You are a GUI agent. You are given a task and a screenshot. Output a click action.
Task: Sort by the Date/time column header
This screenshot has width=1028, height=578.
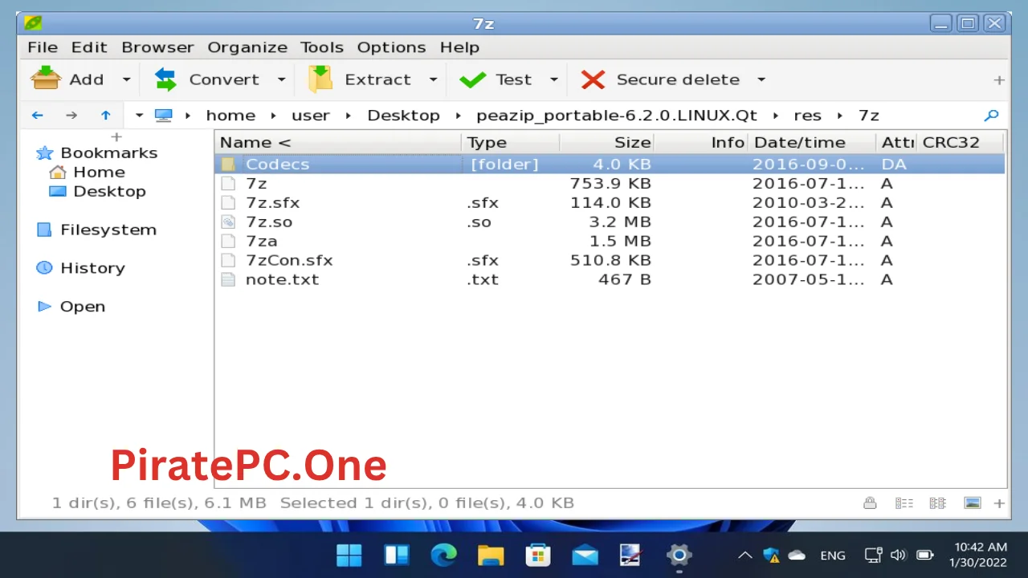click(812, 143)
